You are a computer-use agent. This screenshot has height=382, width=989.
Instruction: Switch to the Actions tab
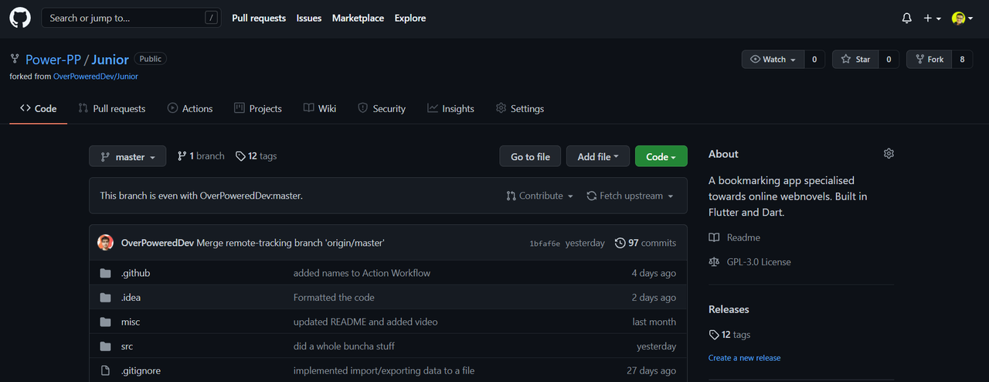[x=190, y=108]
